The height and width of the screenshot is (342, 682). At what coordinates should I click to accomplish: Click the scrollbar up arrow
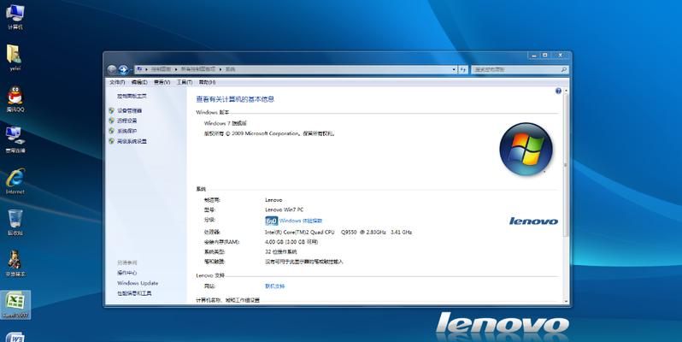click(566, 91)
